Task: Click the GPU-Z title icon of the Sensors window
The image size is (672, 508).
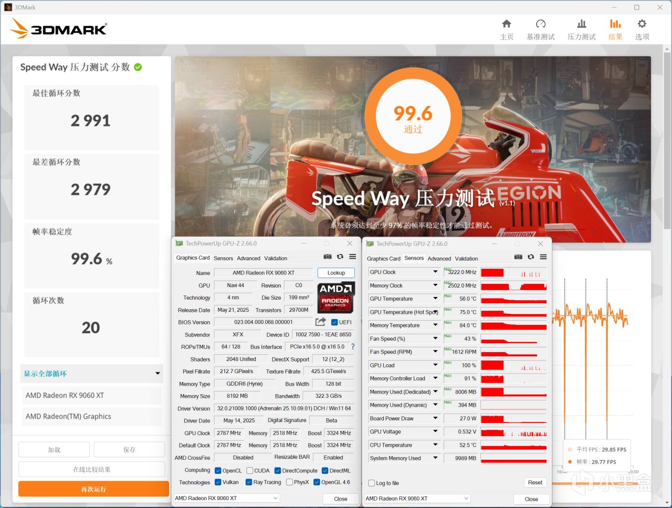Action: (370, 244)
